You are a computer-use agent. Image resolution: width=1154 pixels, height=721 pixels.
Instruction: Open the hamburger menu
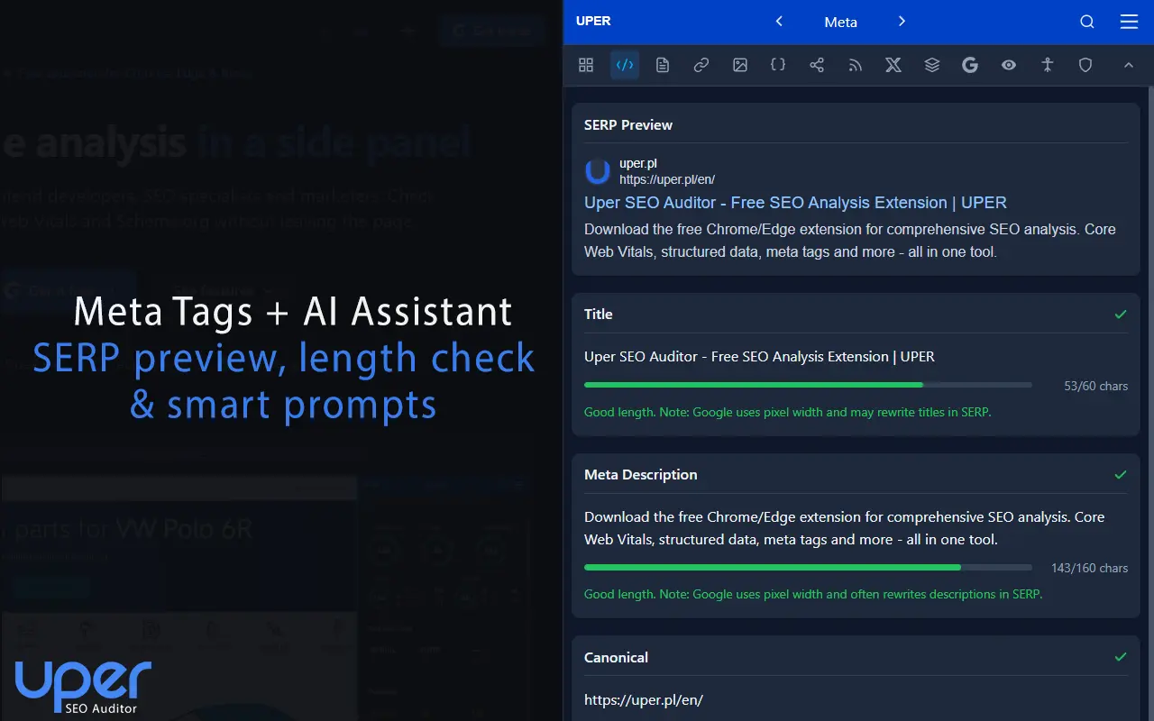coord(1129,22)
